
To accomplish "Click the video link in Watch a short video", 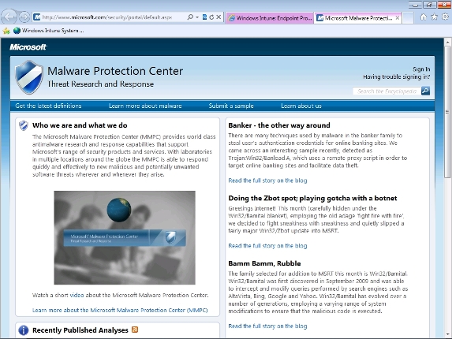I will point(77,295).
